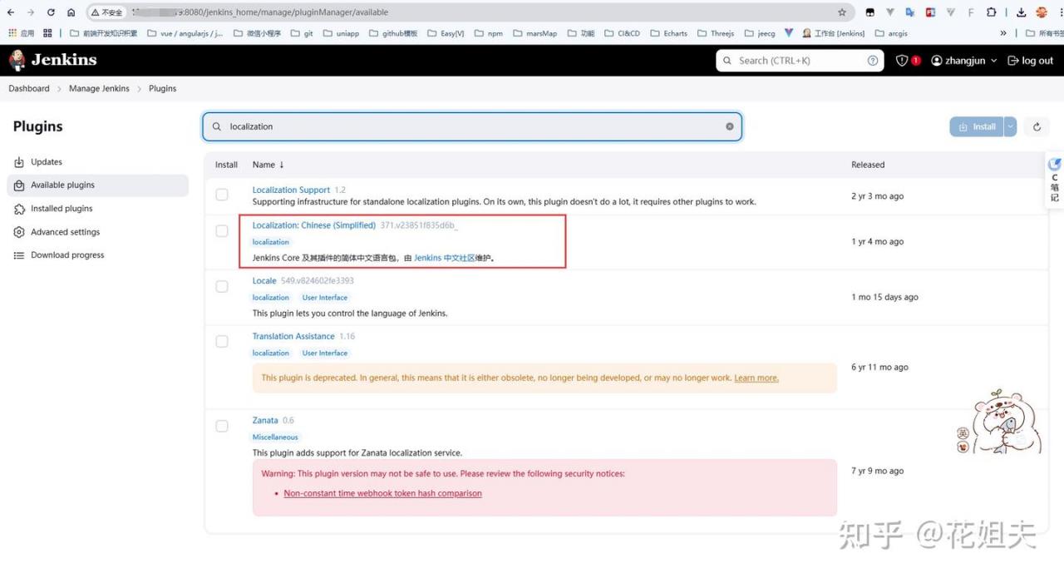Refresh the plugin list with reload icon
Viewport: 1064px width, 578px height.
[1037, 127]
